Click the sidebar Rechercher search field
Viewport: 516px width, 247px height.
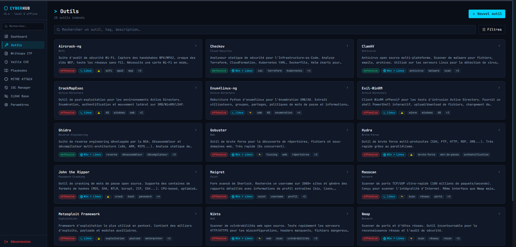[23, 26]
